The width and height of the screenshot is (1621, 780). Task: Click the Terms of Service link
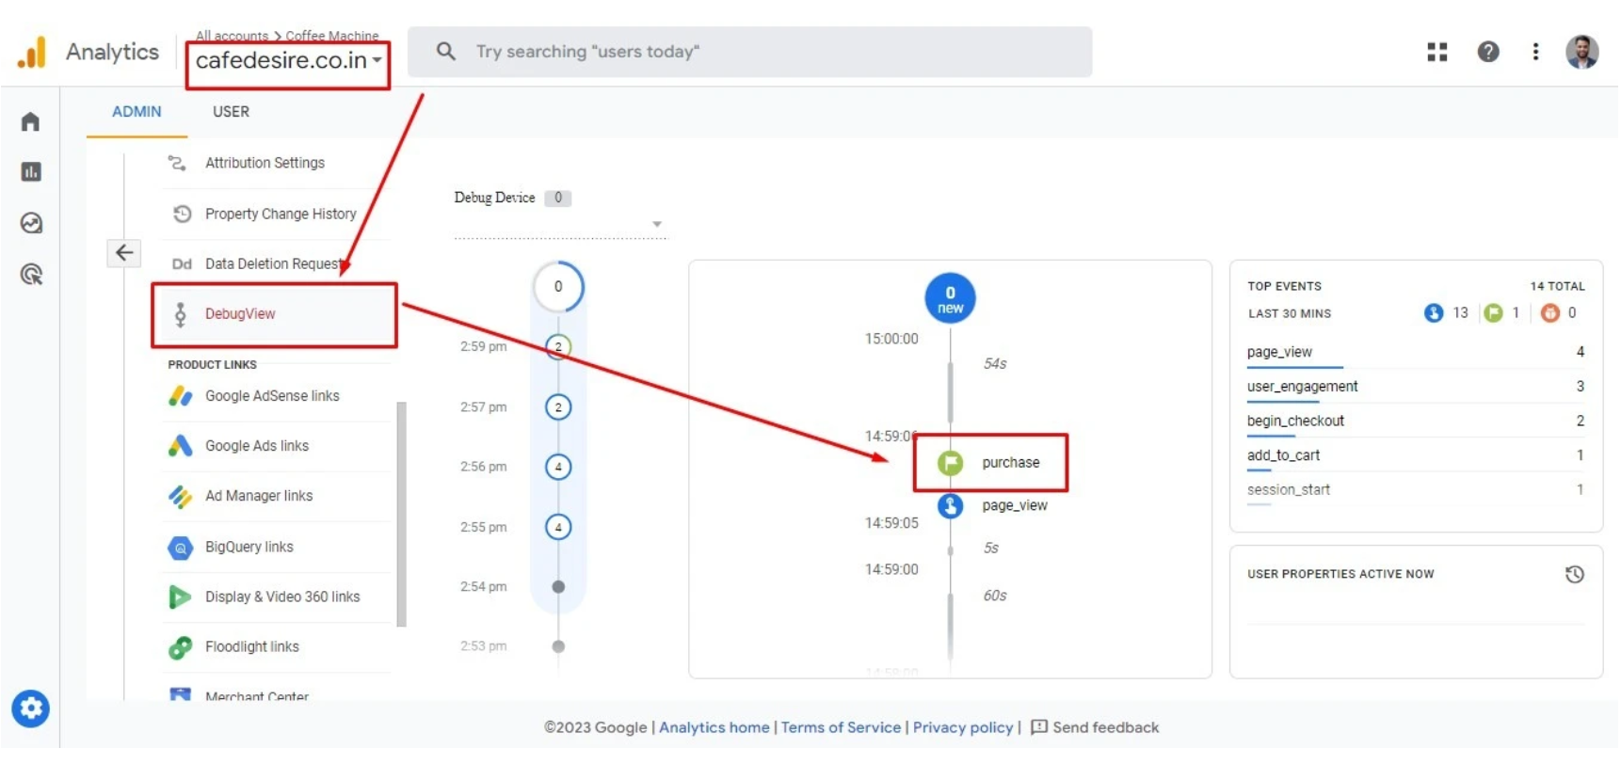(841, 727)
